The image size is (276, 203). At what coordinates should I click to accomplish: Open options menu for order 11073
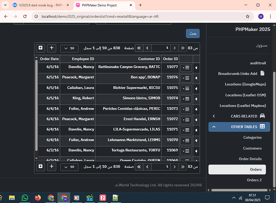click(x=186, y=109)
